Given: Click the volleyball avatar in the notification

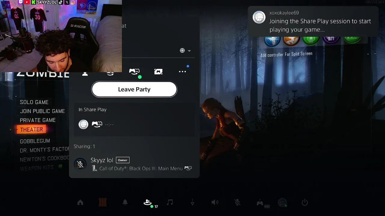Looking at the screenshot, I should 259,17.
